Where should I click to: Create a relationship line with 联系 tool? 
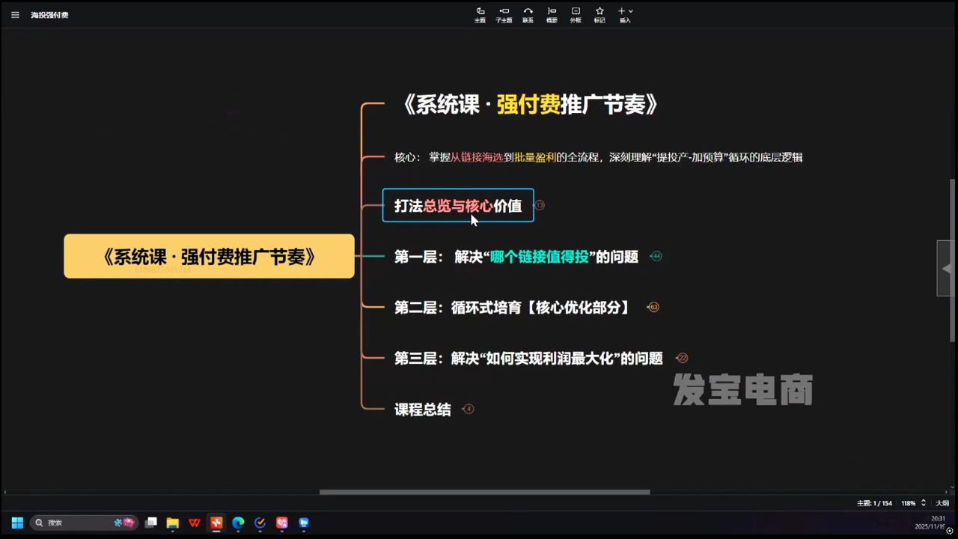pos(528,13)
